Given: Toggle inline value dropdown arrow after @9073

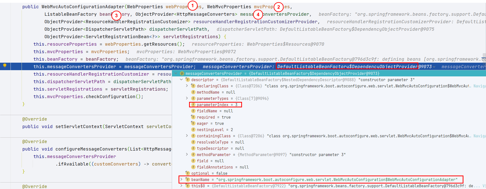Looking at the screenshot, I should click(434, 67).
